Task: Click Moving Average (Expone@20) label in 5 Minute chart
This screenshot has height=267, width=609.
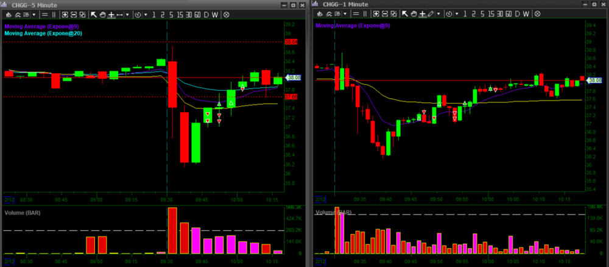Action: coord(35,34)
